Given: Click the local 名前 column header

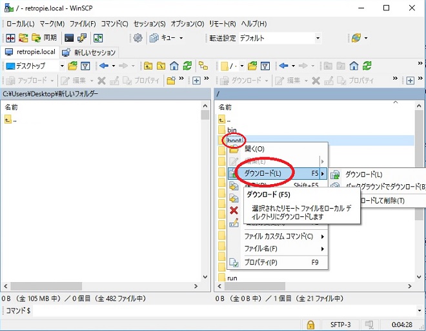Looking at the screenshot, I should coord(11,108).
